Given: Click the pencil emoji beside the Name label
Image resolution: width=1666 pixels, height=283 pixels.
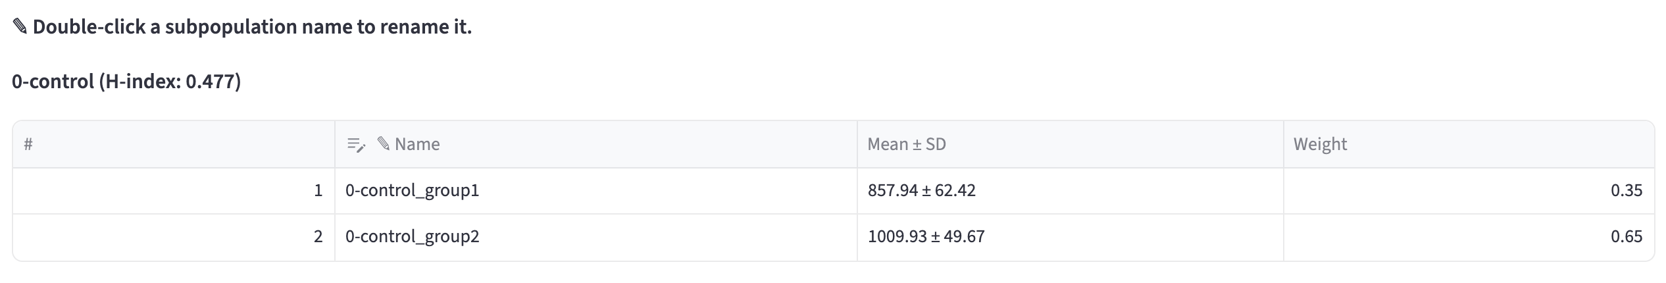Looking at the screenshot, I should click(384, 144).
